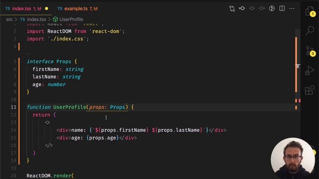Click the second commit navigation icon
The width and height of the screenshot is (319, 179).
click(x=252, y=8)
